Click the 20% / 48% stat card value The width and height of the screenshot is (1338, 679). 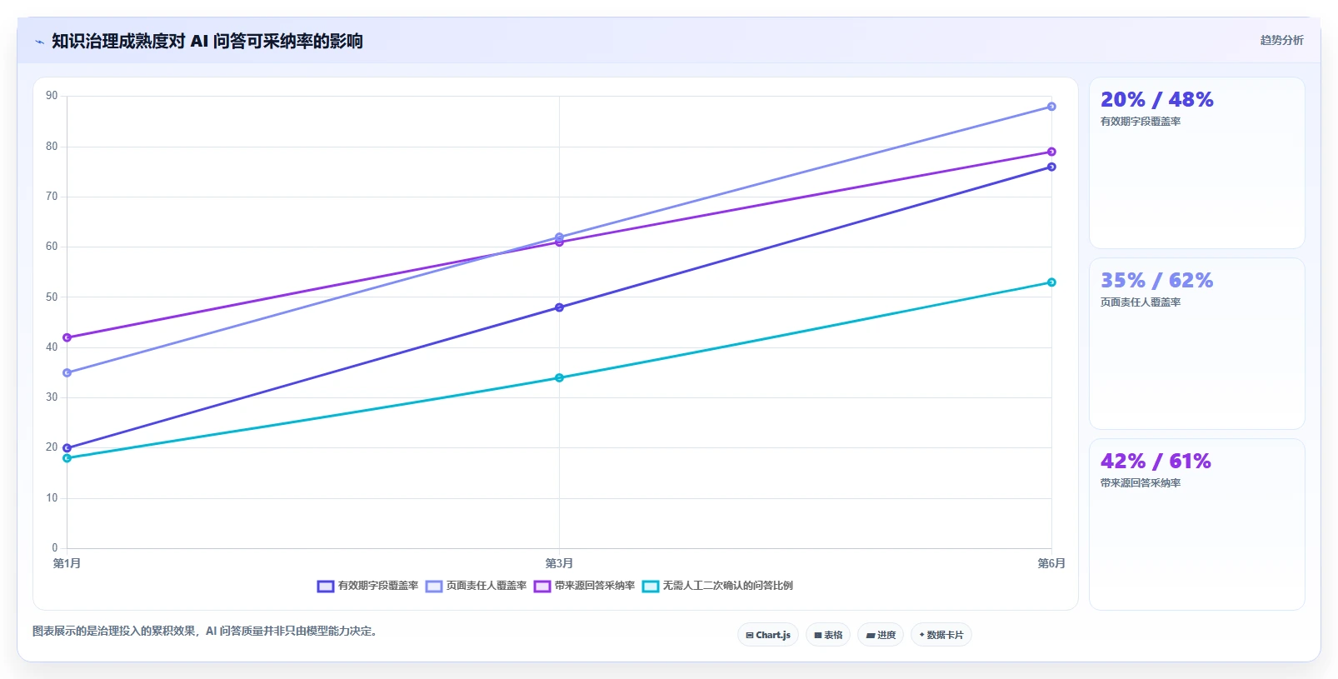1156,100
